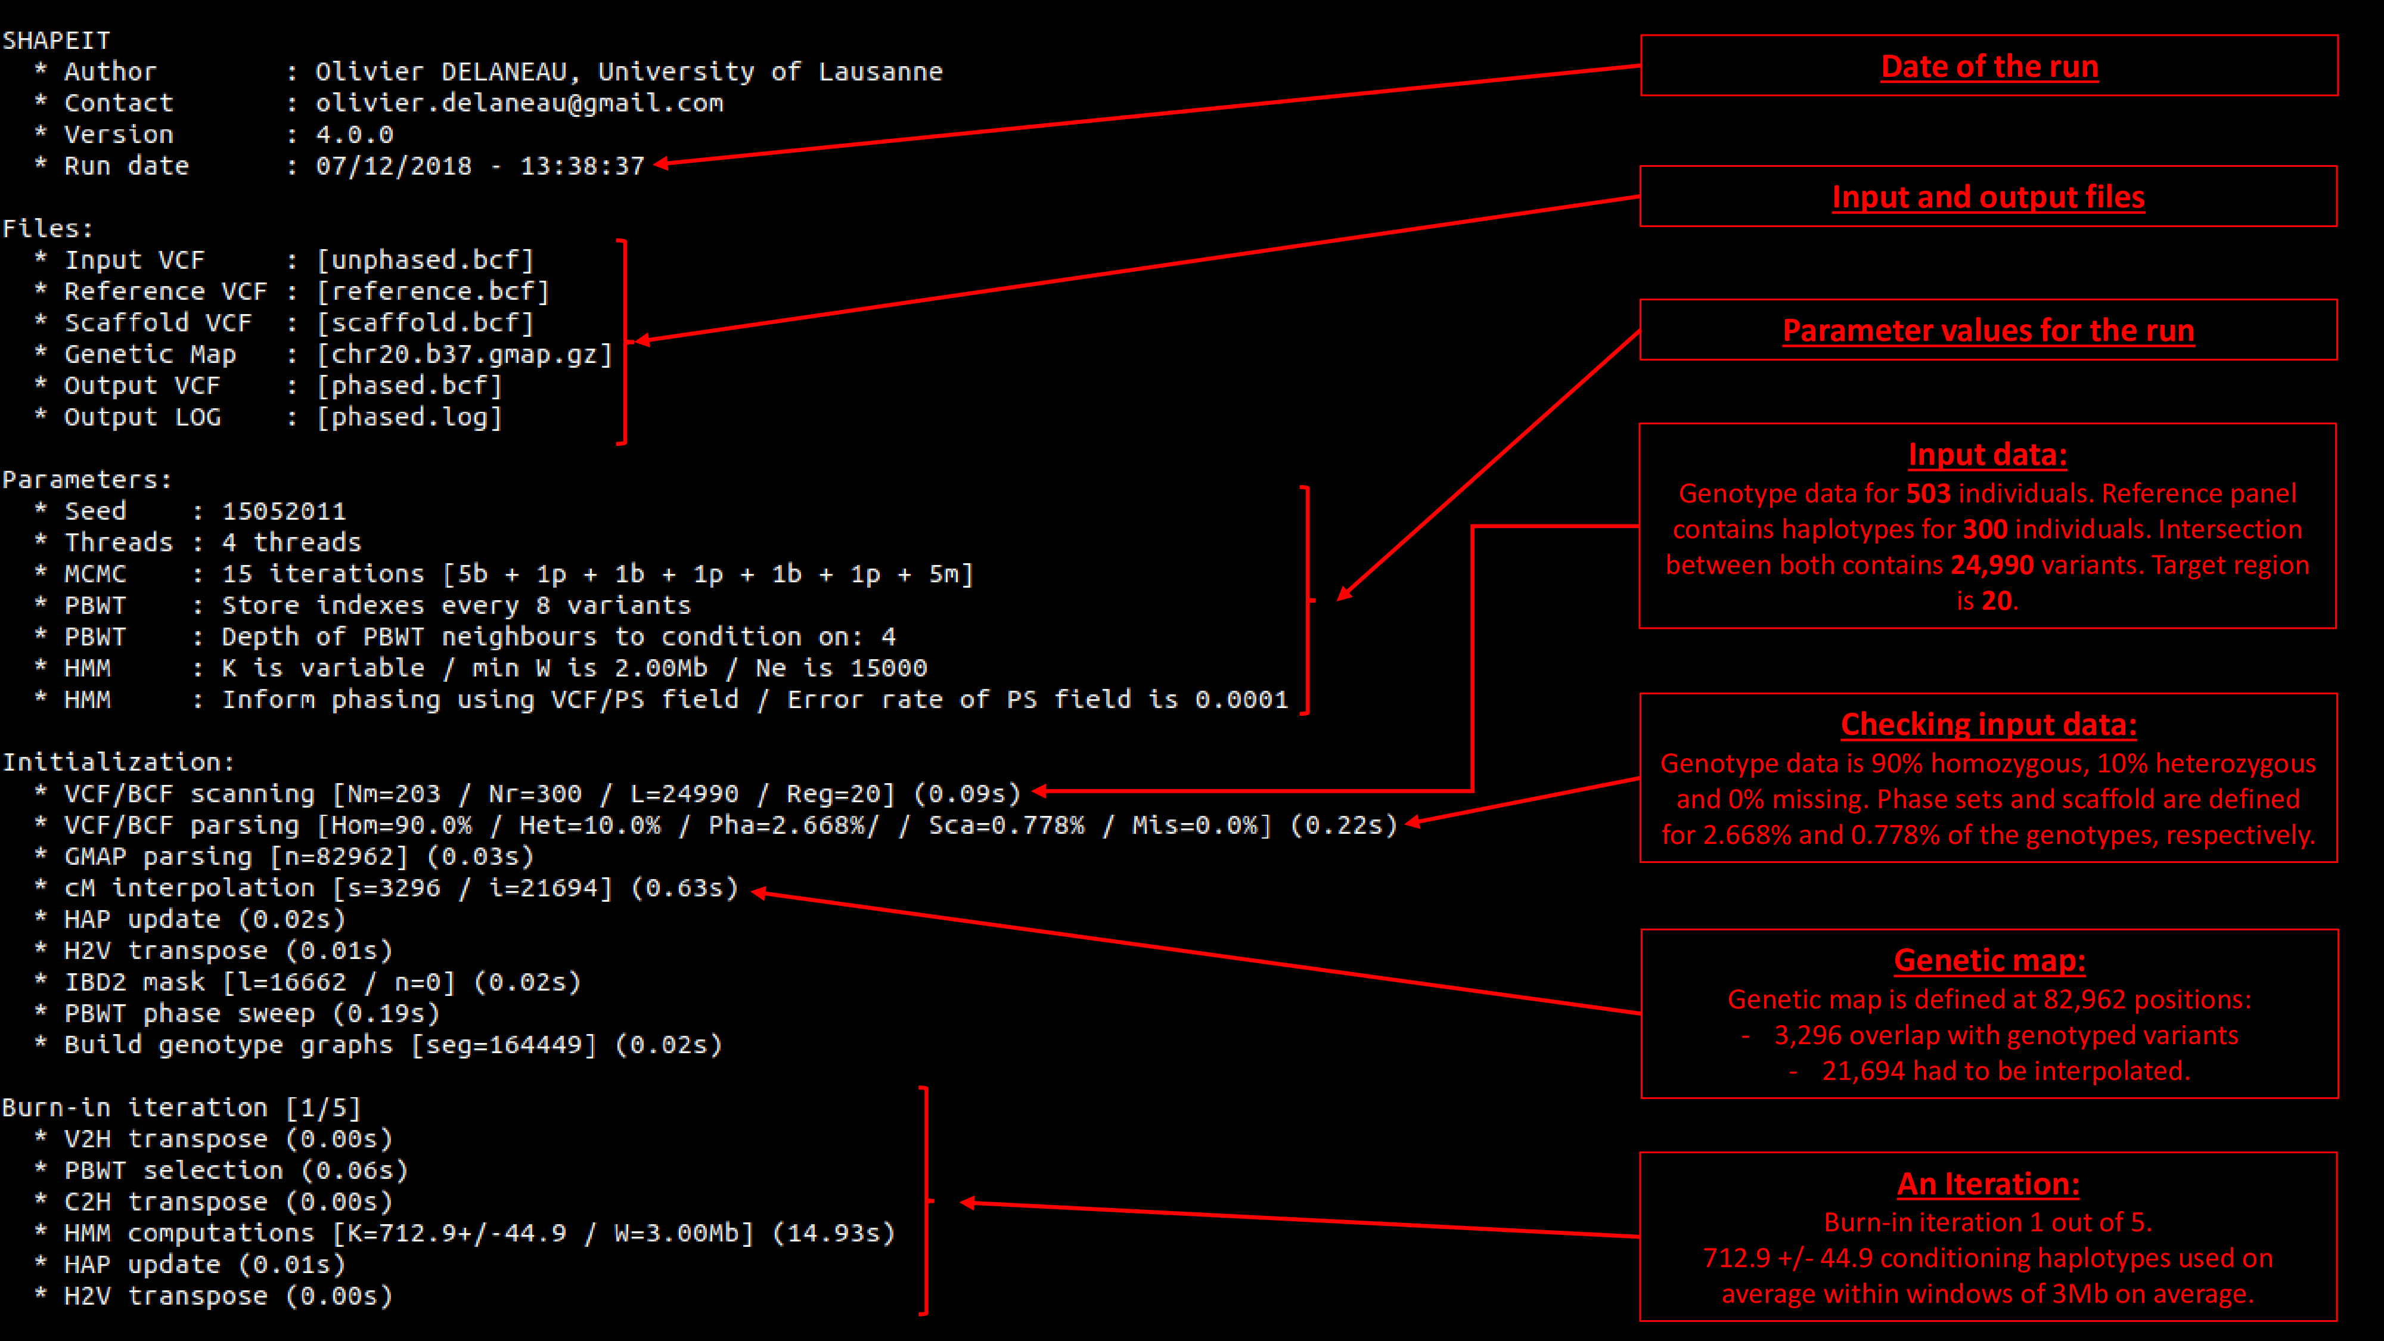Click the [reference.bcf] file name
2384x1341 pixels.
(x=432, y=291)
